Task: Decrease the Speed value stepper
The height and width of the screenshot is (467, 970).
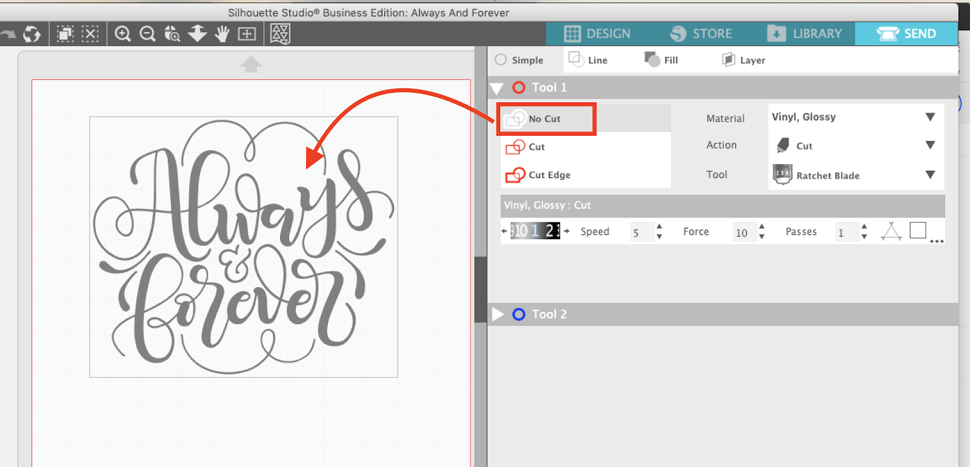Action: pos(660,236)
